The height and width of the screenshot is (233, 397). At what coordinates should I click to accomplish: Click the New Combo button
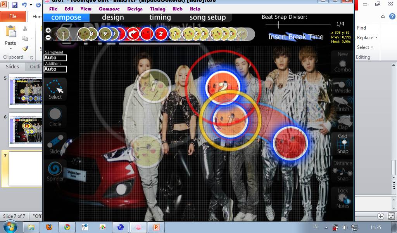click(342, 62)
